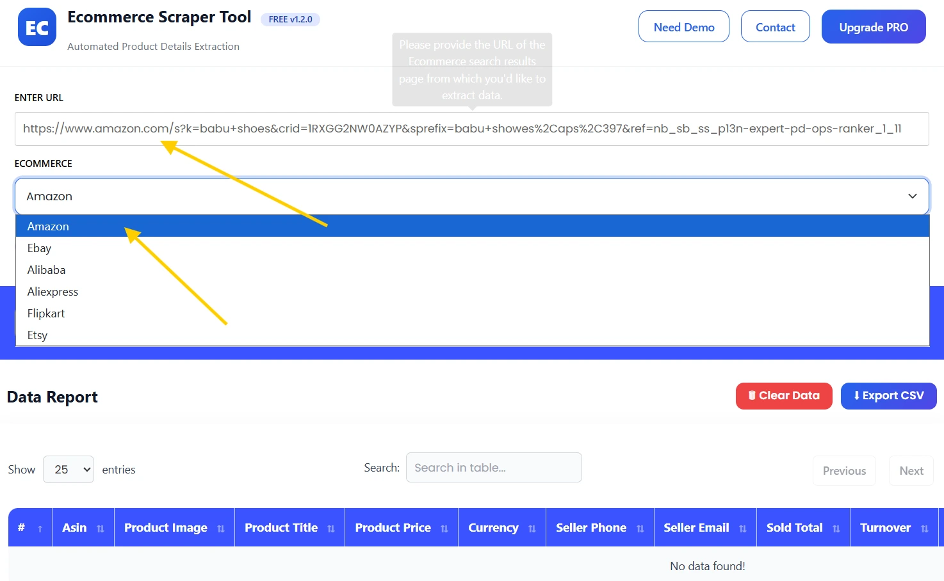This screenshot has width=944, height=581.
Task: Open the Show 25 entries dropdown
Action: point(69,469)
